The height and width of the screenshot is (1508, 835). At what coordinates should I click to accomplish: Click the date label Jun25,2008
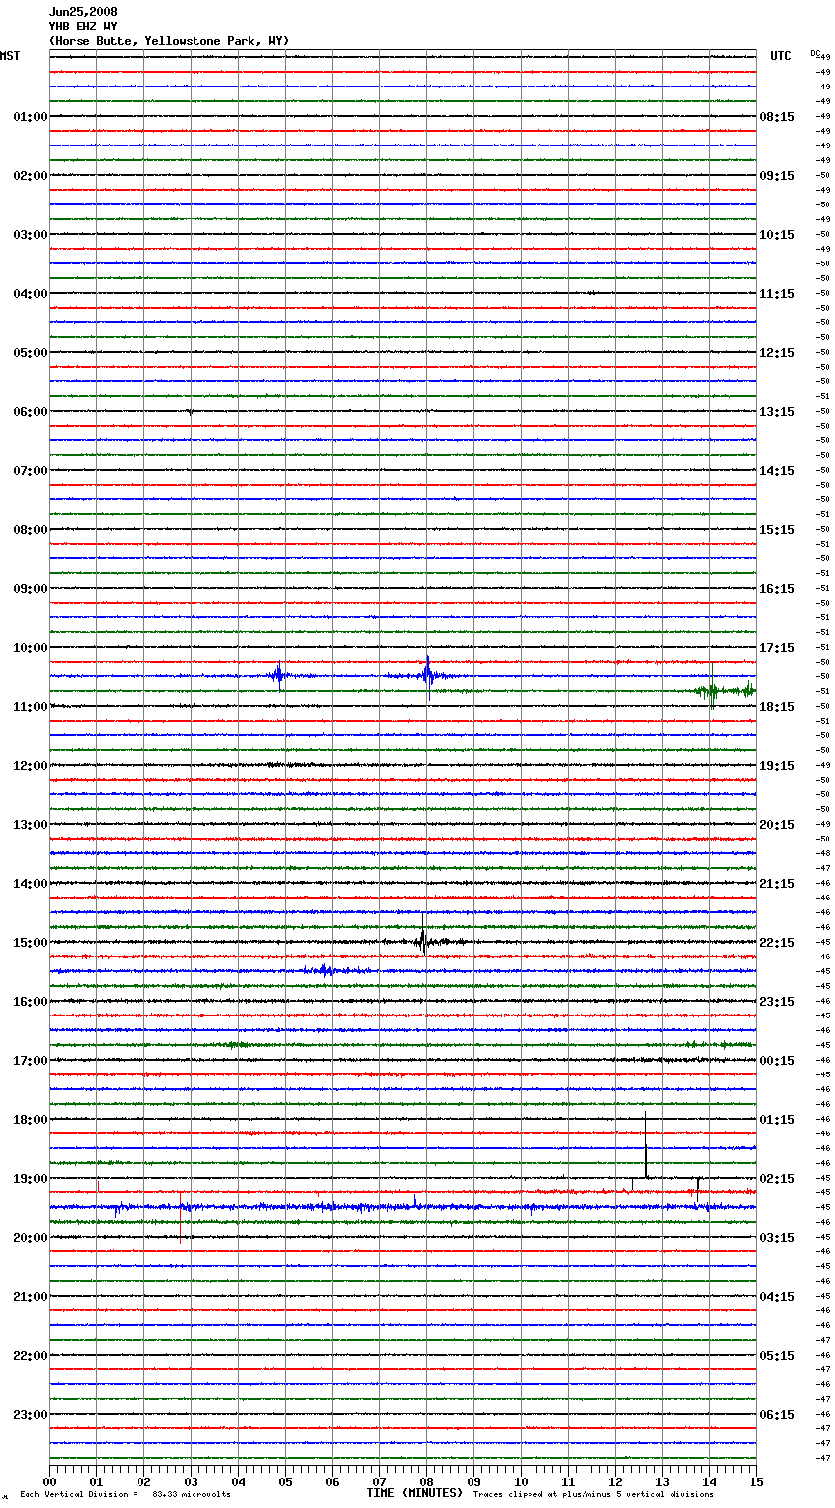coord(83,12)
